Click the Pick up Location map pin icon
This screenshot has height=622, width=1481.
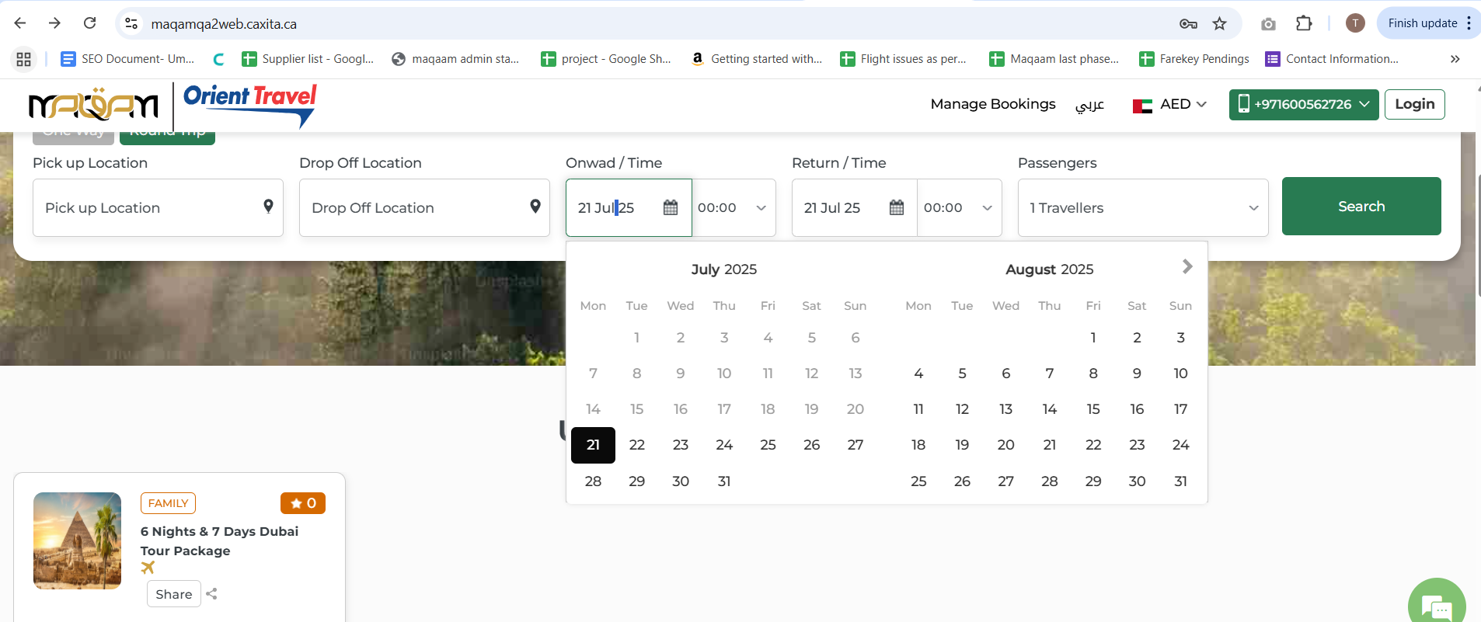coord(268,207)
